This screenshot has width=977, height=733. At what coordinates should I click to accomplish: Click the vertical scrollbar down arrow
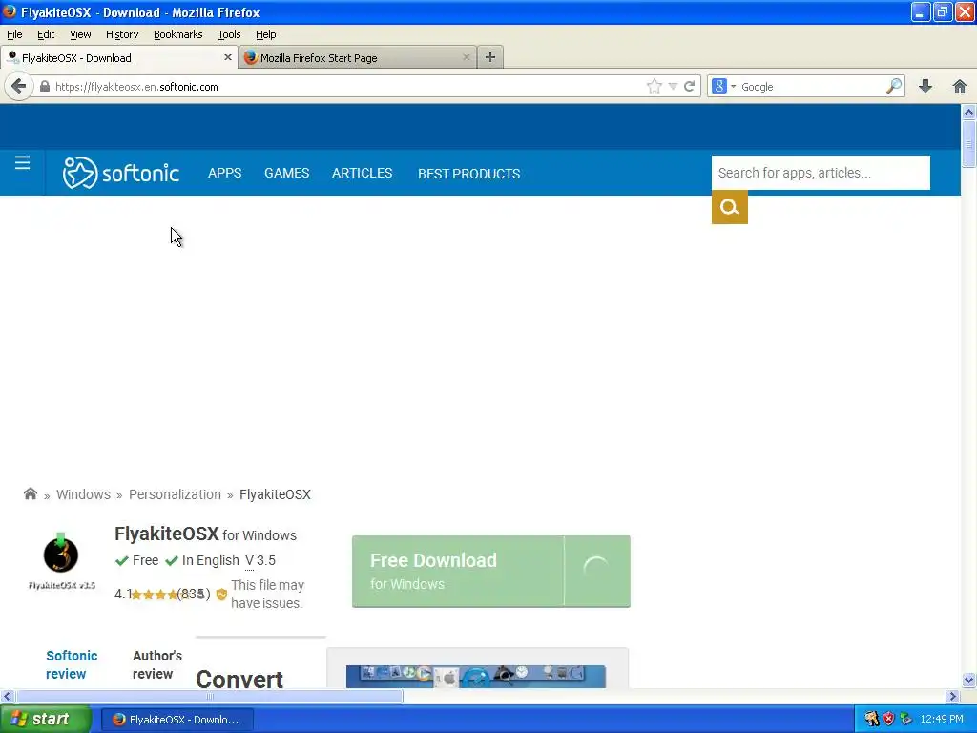click(968, 680)
